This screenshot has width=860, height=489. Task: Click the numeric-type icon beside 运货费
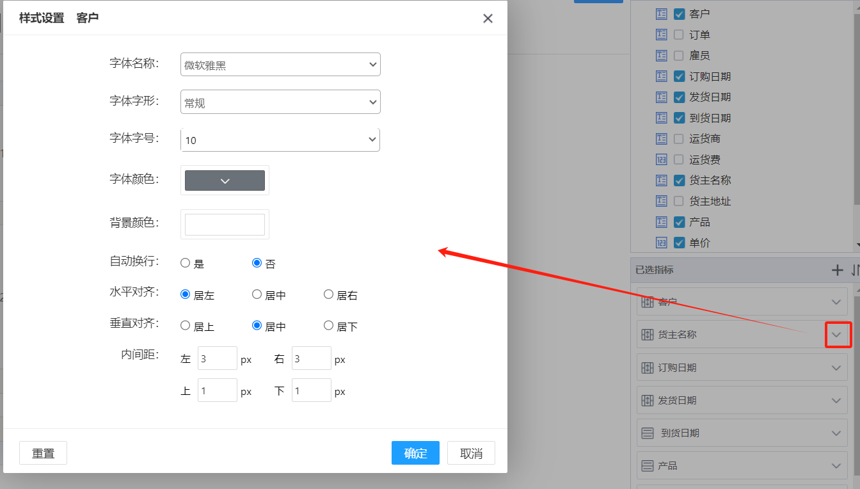662,159
